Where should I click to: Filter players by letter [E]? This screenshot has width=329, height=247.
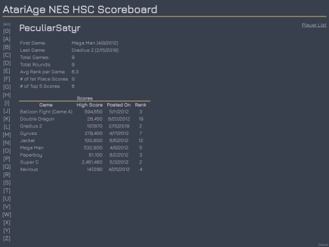[x=7, y=71]
